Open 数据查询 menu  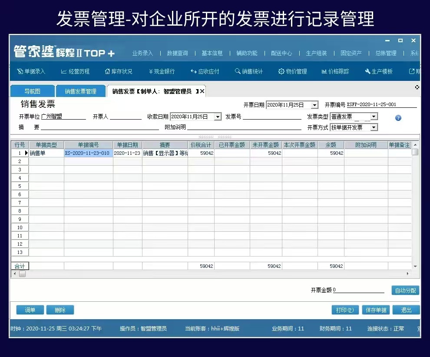tap(178, 53)
